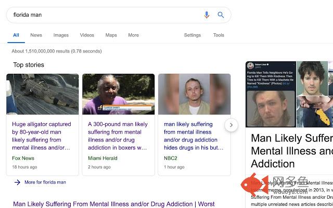Click the Miami Herald story thumbnail
The height and width of the screenshot is (208, 333).
tap(119, 94)
